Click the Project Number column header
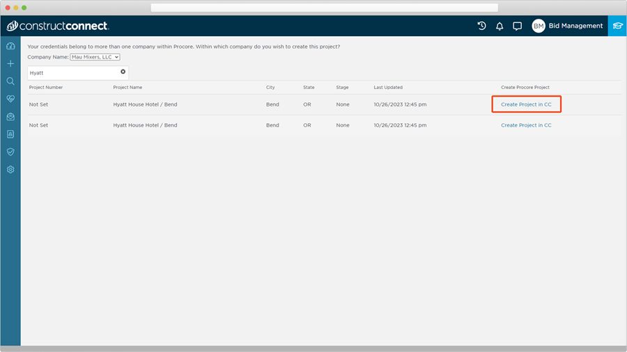This screenshot has height=352, width=627. click(45, 88)
